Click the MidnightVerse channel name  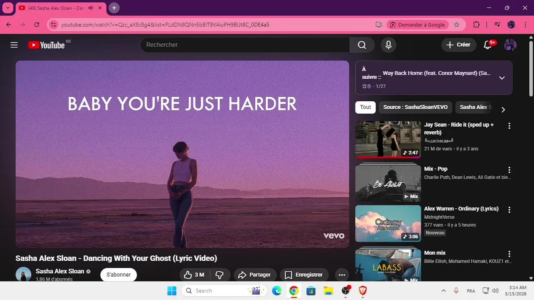(439, 217)
